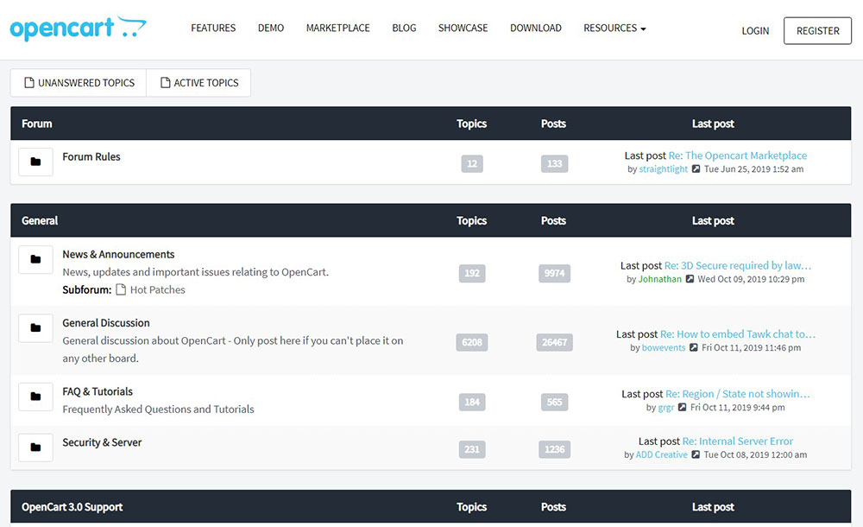
Task: Go to the Download page
Action: click(536, 29)
